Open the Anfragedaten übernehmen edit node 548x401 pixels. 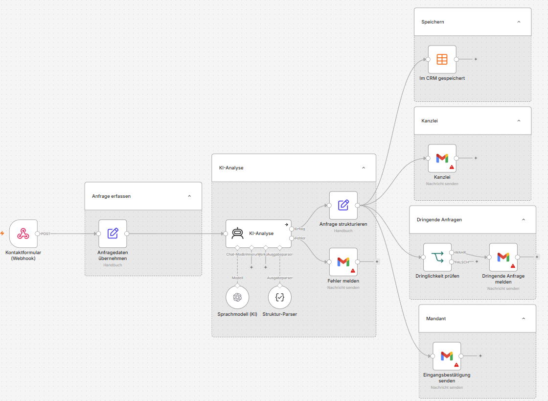[113, 234]
